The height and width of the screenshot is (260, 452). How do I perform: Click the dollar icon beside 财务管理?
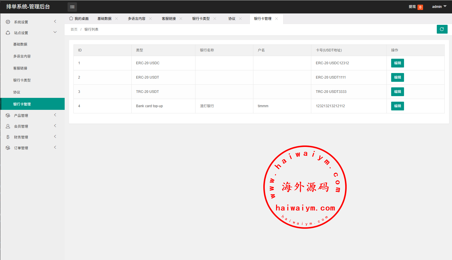(8, 137)
